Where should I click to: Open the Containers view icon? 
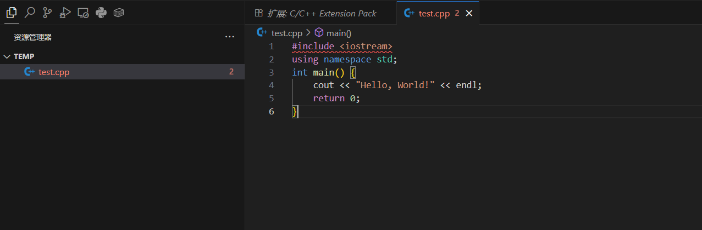[119, 13]
